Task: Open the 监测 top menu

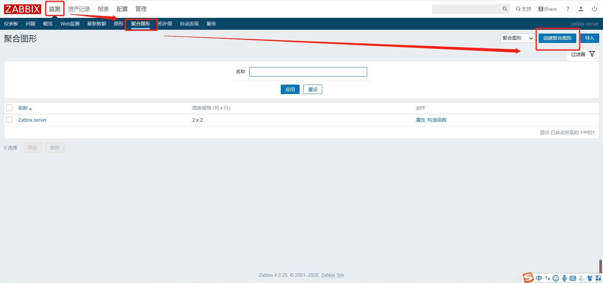Action: tap(55, 9)
